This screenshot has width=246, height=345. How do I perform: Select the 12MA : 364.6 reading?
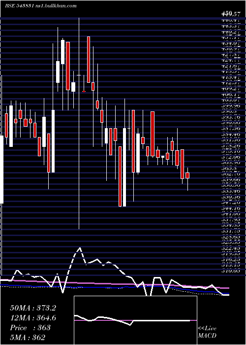tap(33, 318)
